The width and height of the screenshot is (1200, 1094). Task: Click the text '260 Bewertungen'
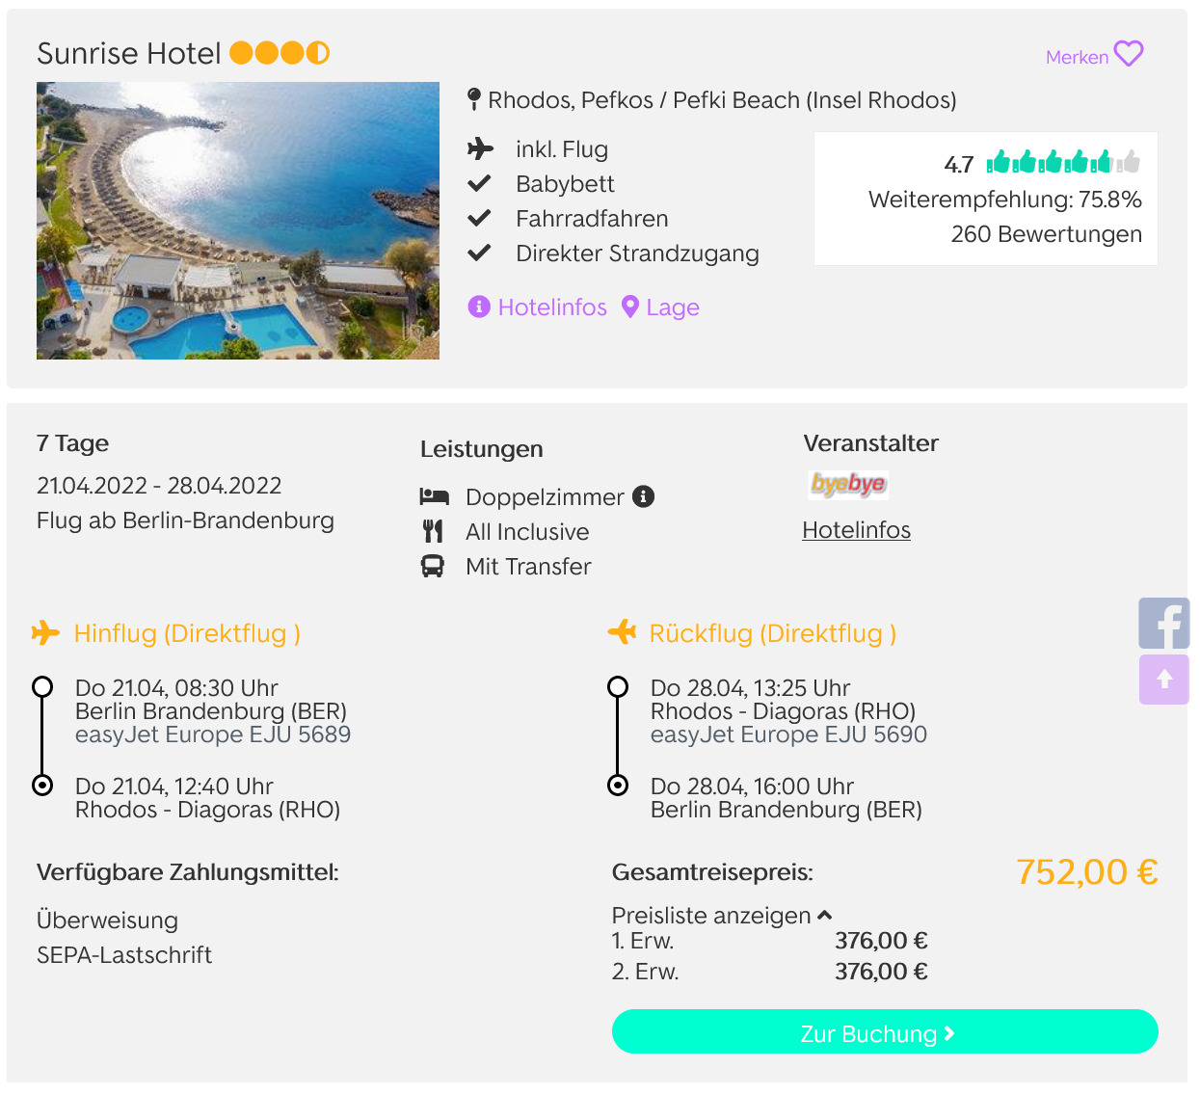(1047, 234)
